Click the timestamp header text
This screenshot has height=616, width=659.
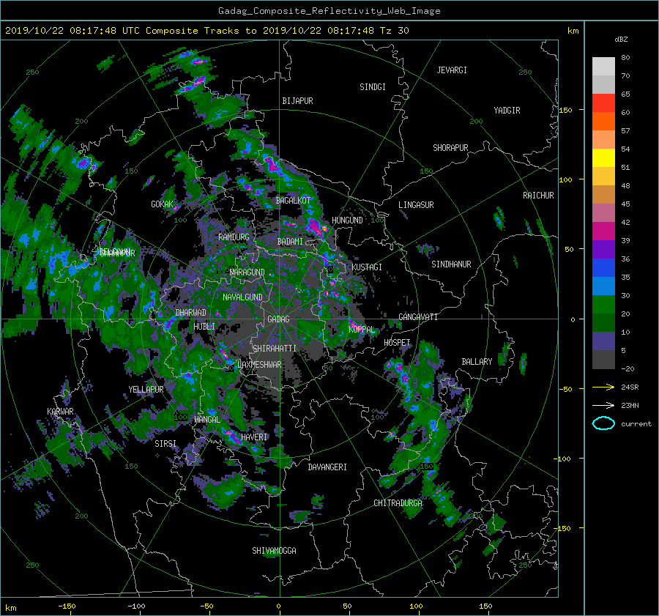click(x=206, y=31)
